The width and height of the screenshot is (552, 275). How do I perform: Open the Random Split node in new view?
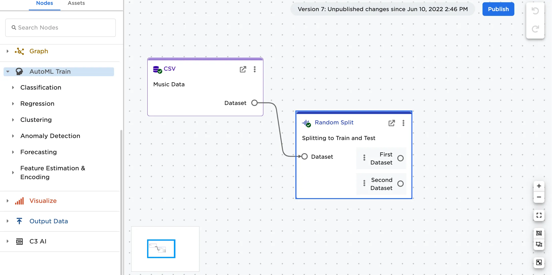tap(392, 123)
